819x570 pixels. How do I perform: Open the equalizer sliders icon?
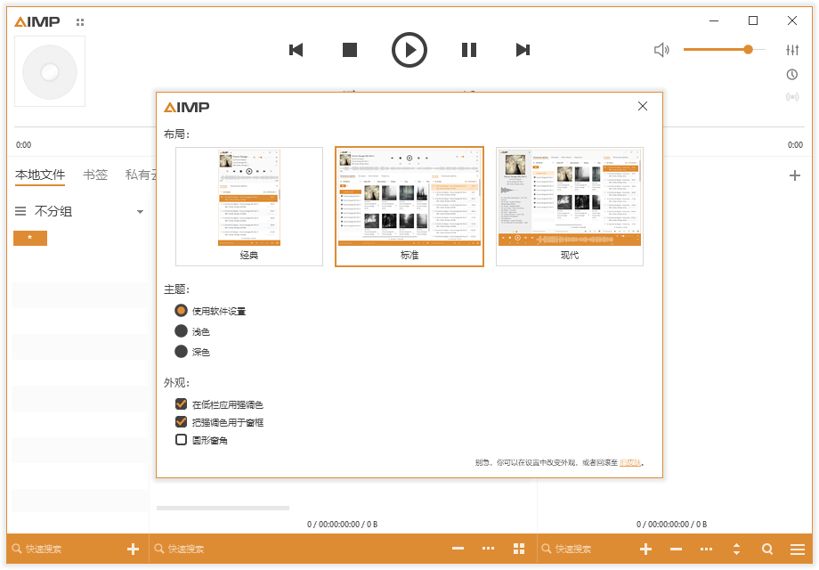[792, 50]
